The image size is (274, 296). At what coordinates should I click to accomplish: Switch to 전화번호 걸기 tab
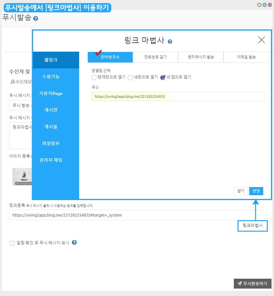tap(155, 57)
